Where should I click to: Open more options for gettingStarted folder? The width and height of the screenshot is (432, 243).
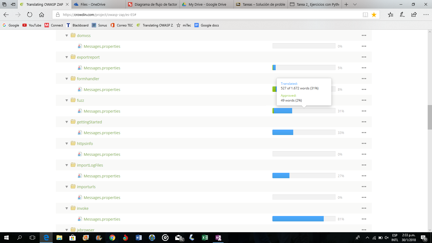pyautogui.click(x=364, y=122)
